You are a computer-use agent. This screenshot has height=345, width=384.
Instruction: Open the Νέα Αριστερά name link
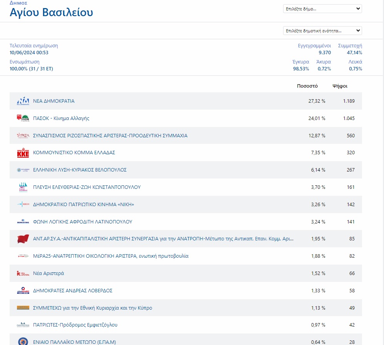tap(49, 273)
